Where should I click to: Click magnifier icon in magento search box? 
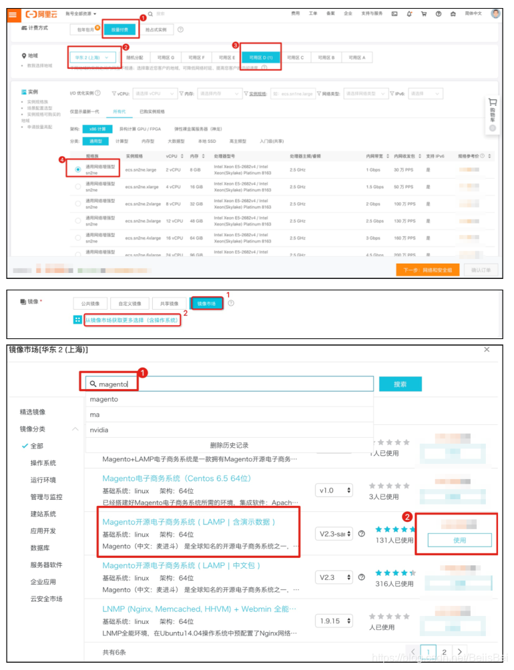(x=93, y=384)
